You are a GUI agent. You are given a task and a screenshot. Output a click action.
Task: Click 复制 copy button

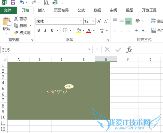(x=20, y=26)
